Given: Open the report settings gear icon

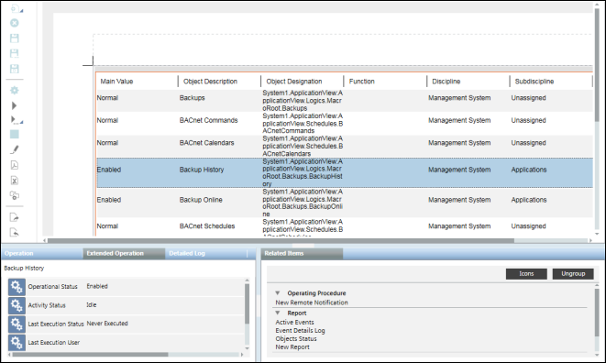Looking at the screenshot, I should point(15,91).
